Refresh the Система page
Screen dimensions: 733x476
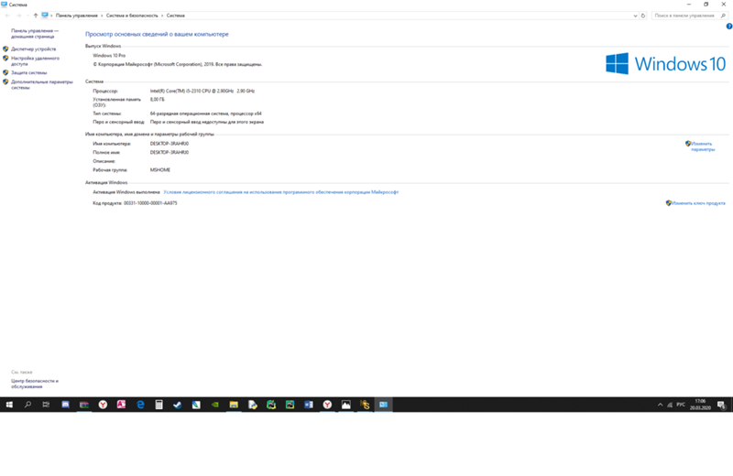pos(643,16)
